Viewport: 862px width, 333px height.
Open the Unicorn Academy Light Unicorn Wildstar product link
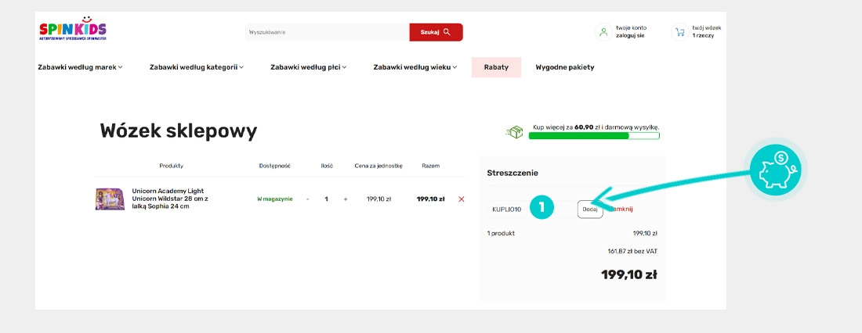170,199
